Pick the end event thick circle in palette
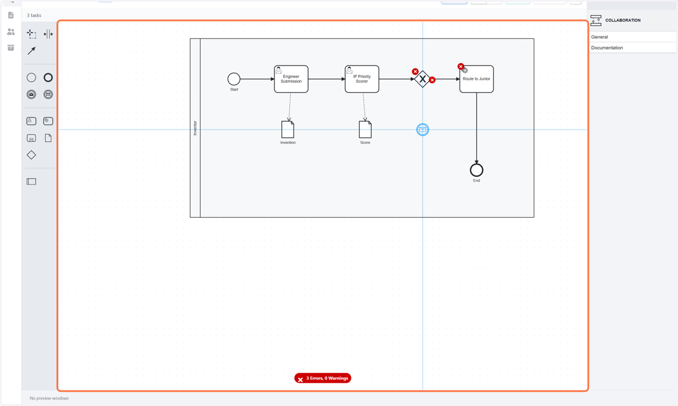 pyautogui.click(x=48, y=77)
